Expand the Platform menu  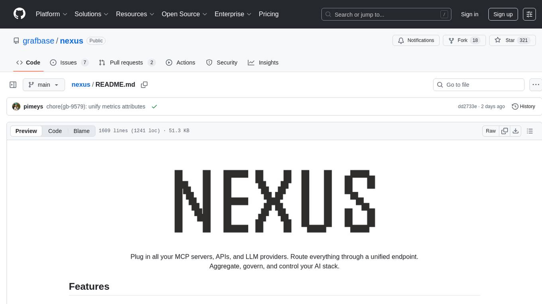(51, 14)
